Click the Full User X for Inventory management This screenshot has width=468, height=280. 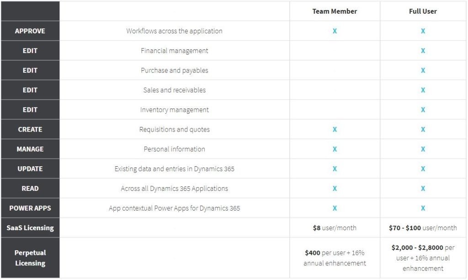tap(423, 110)
